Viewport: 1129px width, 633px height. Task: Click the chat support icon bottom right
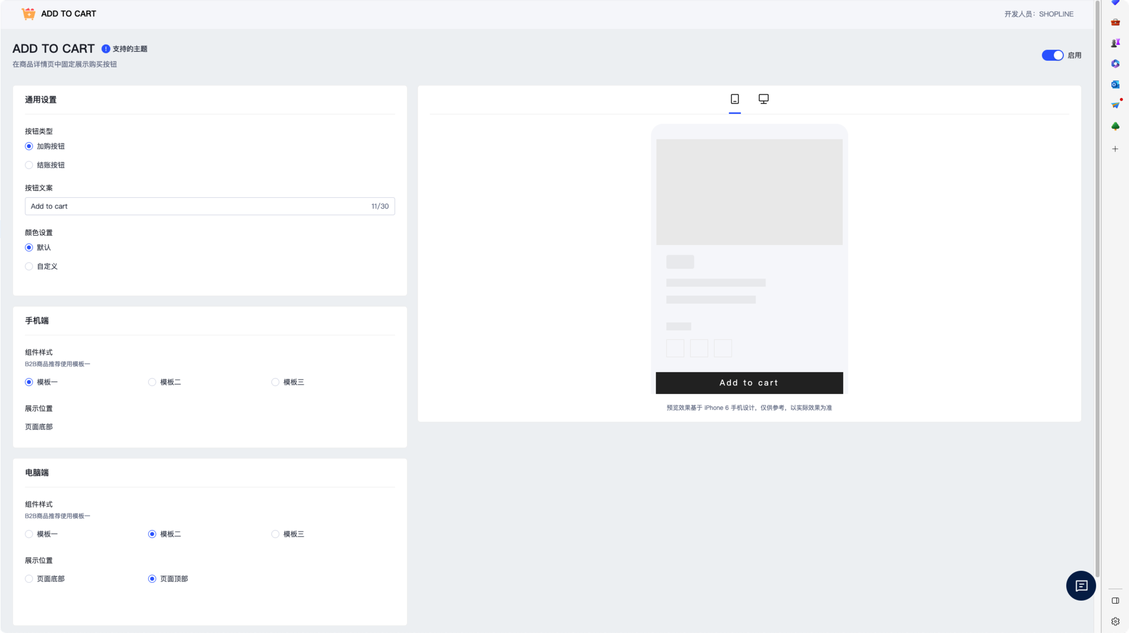click(1080, 586)
